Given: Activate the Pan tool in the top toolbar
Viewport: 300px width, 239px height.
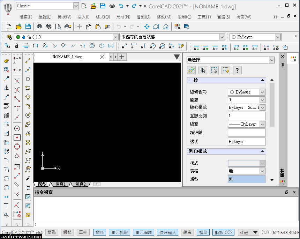Looking at the screenshot, I should (147, 26).
